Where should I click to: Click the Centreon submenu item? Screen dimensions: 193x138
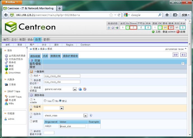coord(85,45)
